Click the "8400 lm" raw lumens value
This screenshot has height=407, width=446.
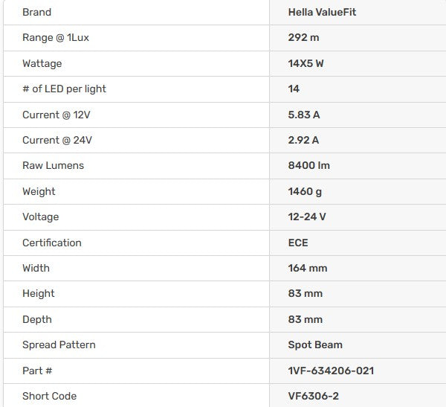[308, 165]
